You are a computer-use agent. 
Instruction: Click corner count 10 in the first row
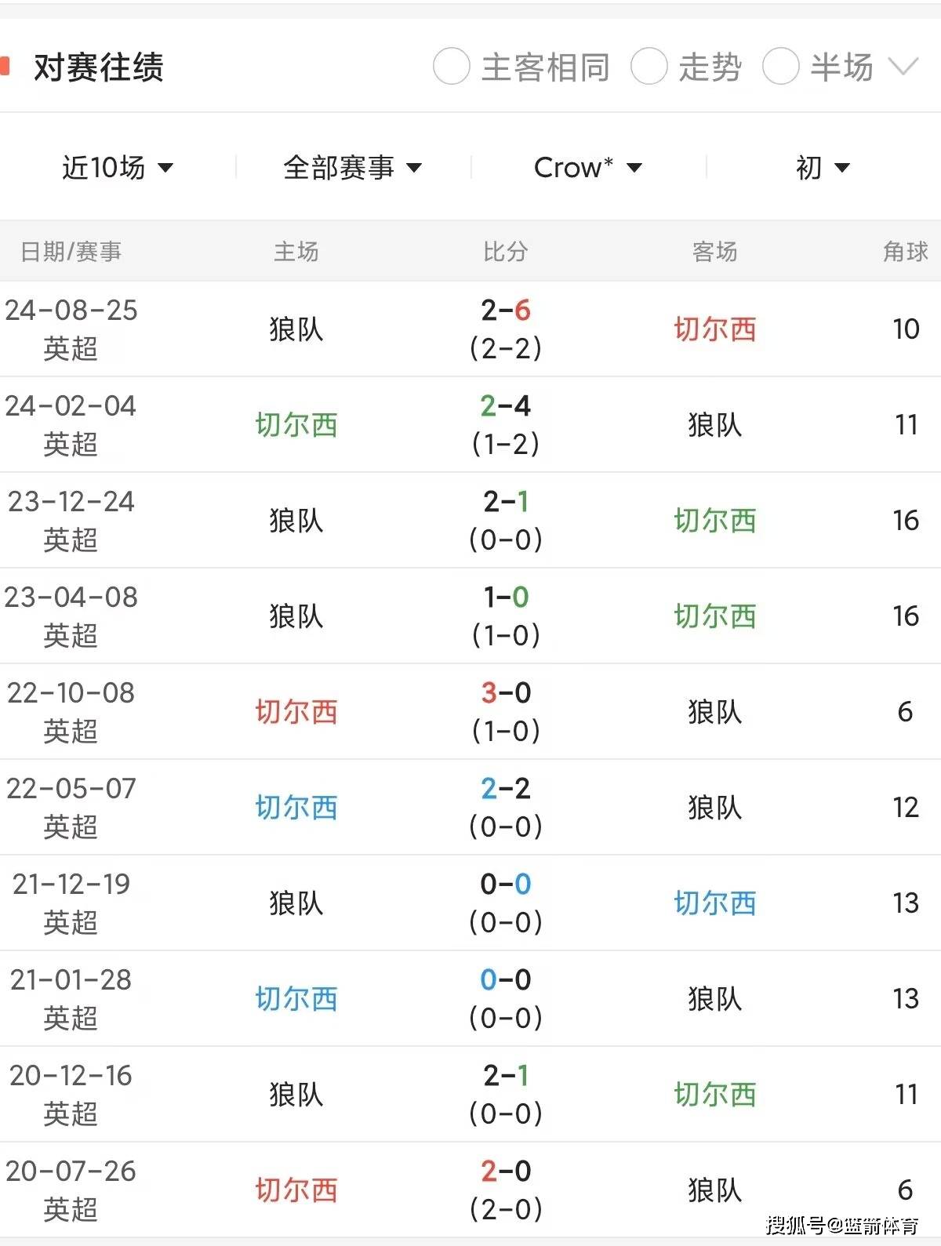[x=906, y=329]
